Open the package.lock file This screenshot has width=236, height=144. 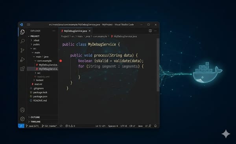40,92
